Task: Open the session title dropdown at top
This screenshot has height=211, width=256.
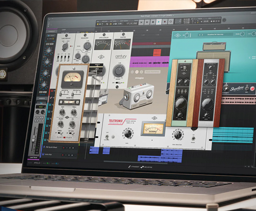Action: tap(157, 16)
